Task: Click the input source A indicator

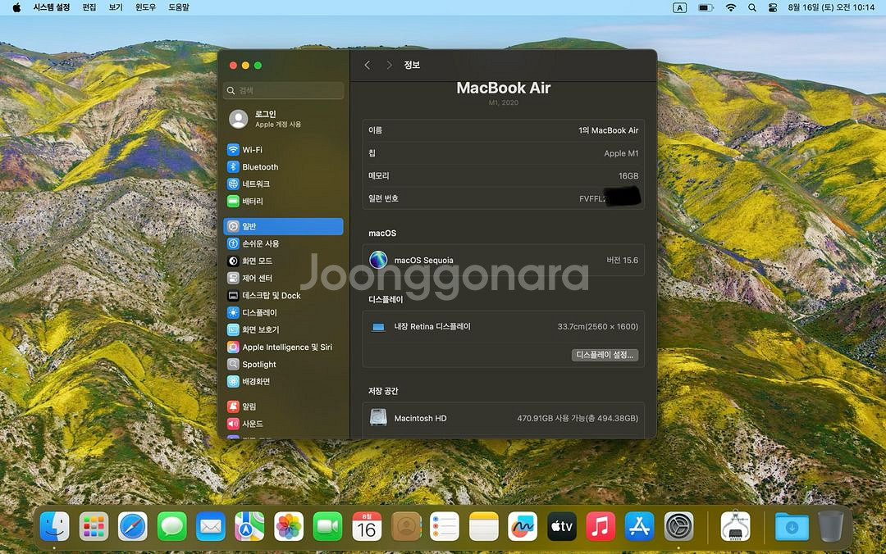Action: click(x=680, y=7)
